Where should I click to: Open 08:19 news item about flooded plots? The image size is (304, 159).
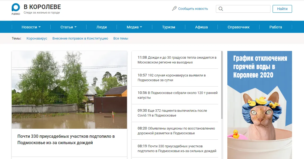(177, 149)
